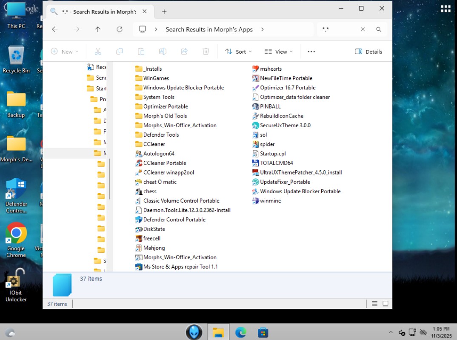Viewport: 457px width, 340px height.
Task: Go up one folder level
Action: click(98, 29)
